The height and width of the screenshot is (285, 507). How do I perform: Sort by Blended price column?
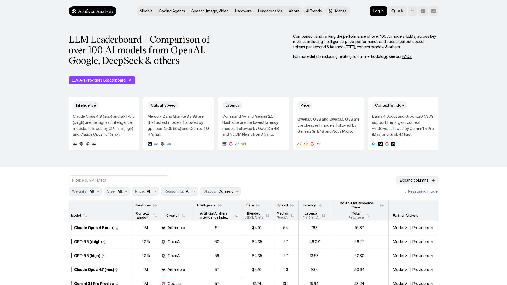(x=267, y=216)
